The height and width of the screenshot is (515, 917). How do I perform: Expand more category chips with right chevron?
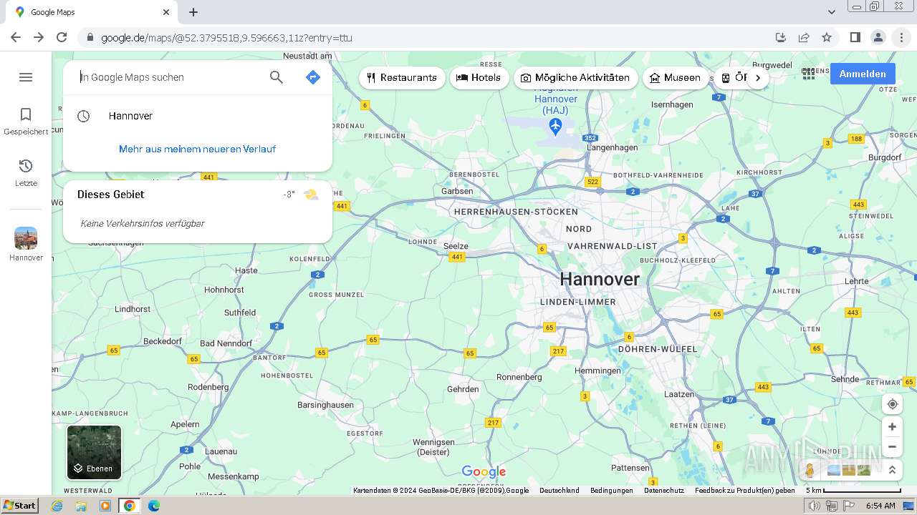pos(758,78)
